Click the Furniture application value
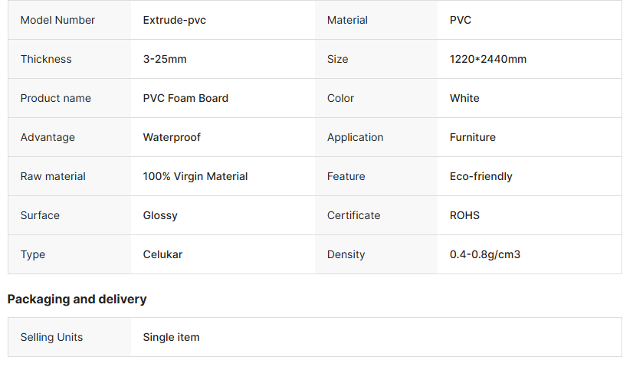 click(x=472, y=138)
